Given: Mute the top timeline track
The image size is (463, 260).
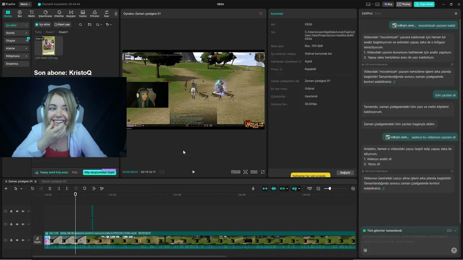Looking at the screenshot, I should [x=23, y=211].
